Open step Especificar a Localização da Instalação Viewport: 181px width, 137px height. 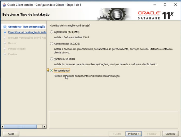tap(27, 32)
